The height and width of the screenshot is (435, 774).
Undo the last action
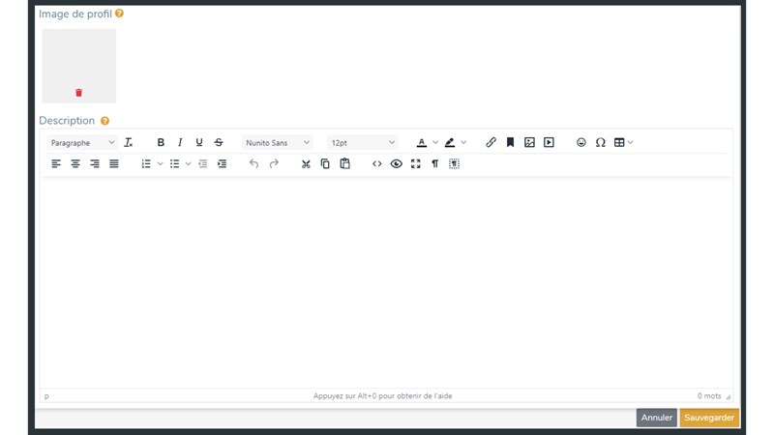[253, 163]
